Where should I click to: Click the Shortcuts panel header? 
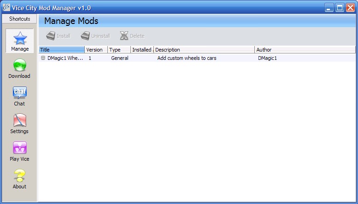pos(19,19)
